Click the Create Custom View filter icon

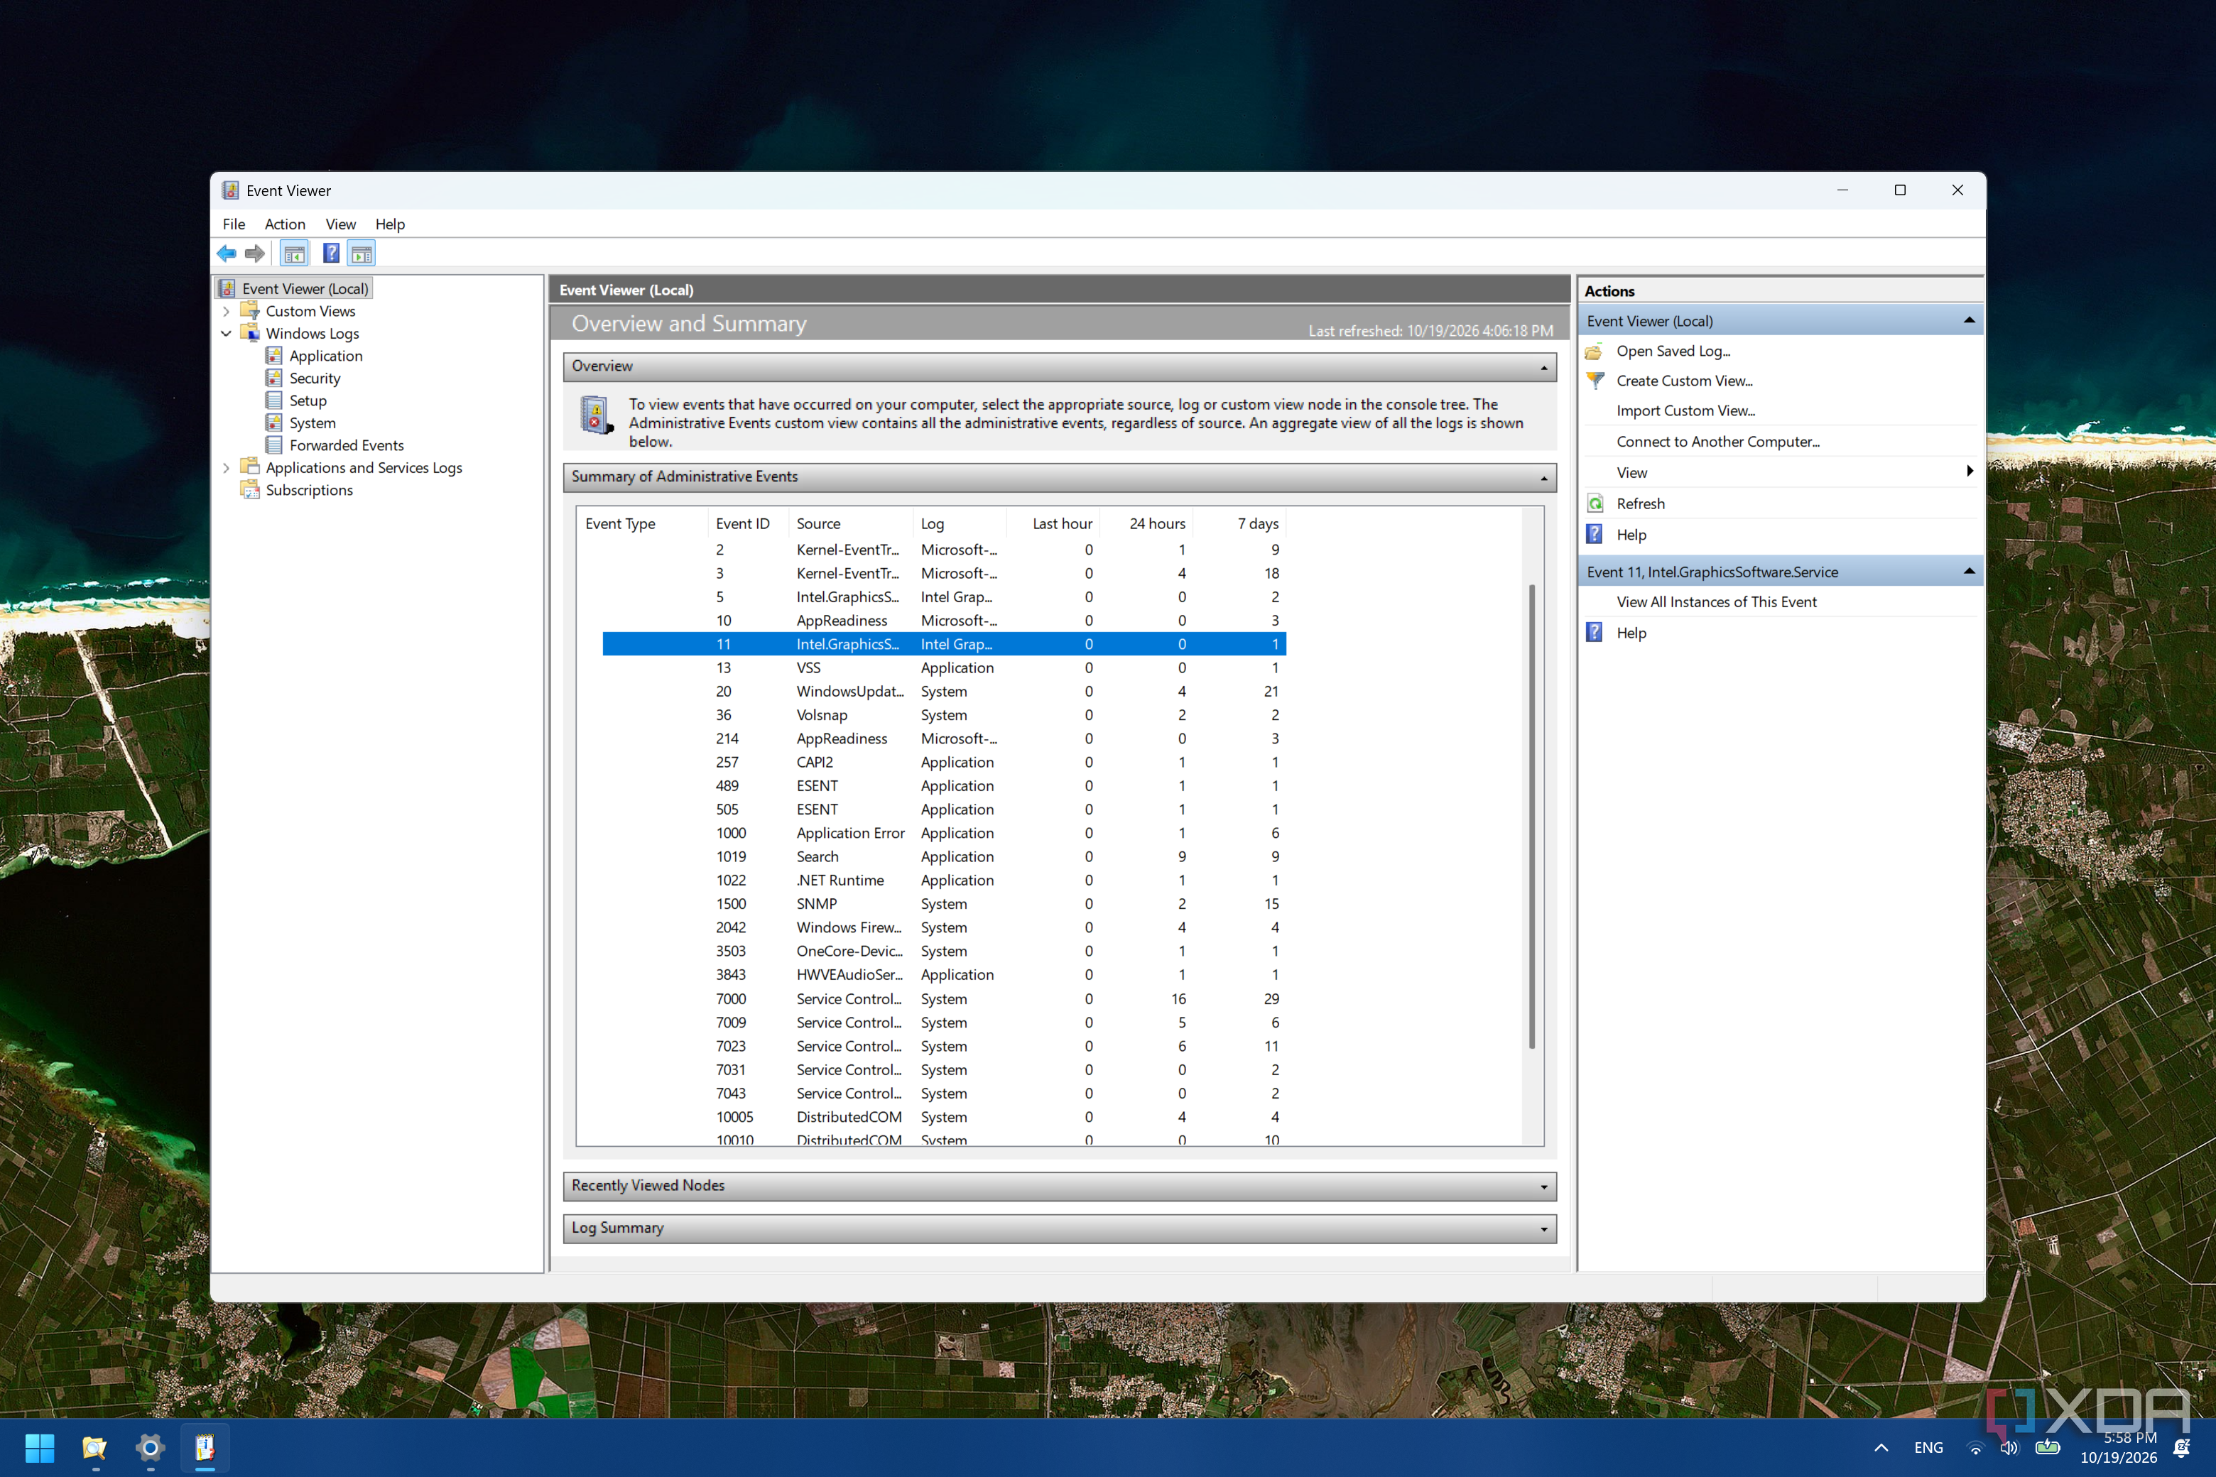coord(1594,381)
